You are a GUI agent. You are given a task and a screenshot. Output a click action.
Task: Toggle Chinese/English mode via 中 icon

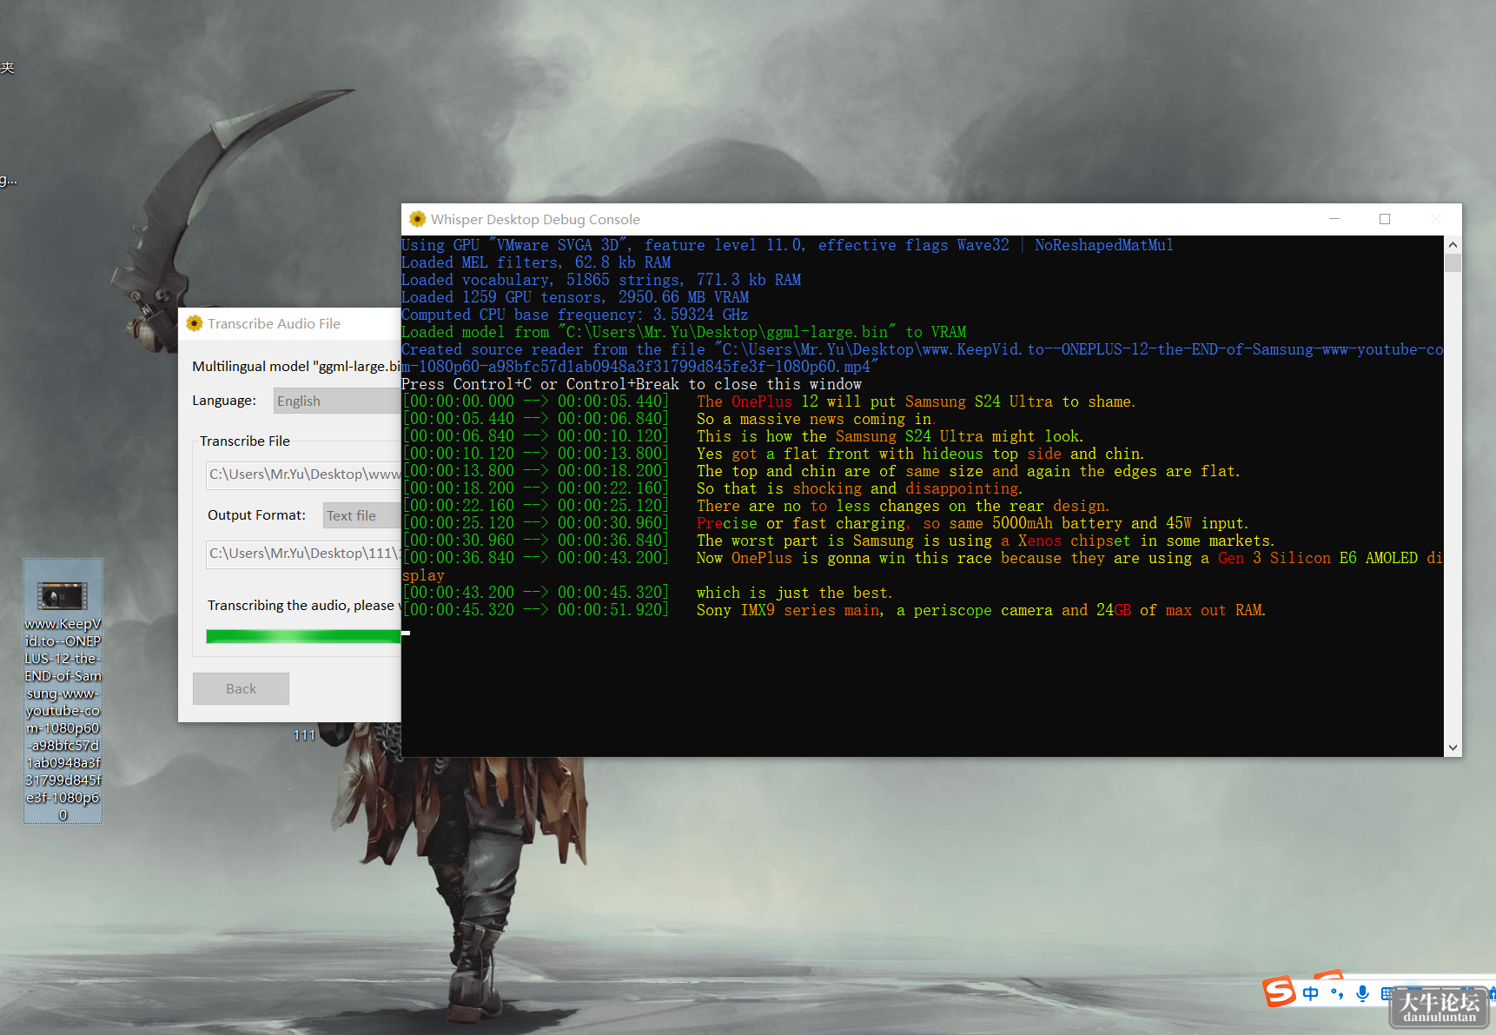1310,993
